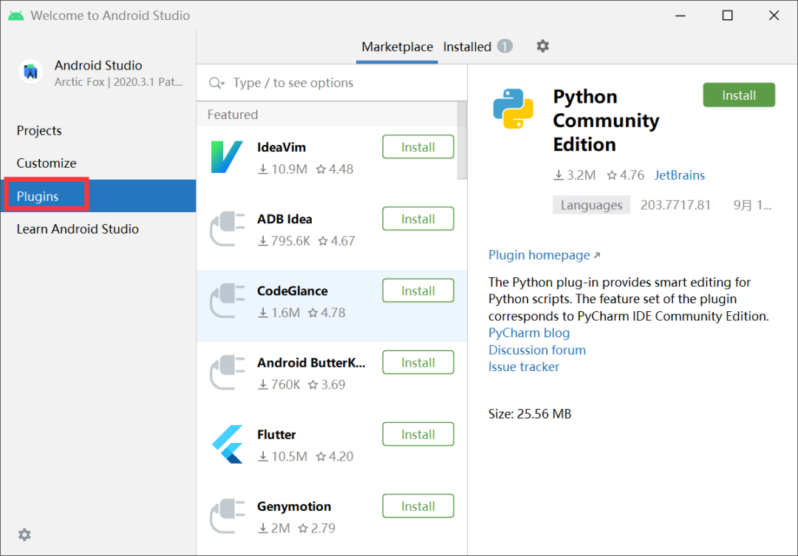The height and width of the screenshot is (556, 798).
Task: Install the CodeGlance plugin
Action: (417, 291)
